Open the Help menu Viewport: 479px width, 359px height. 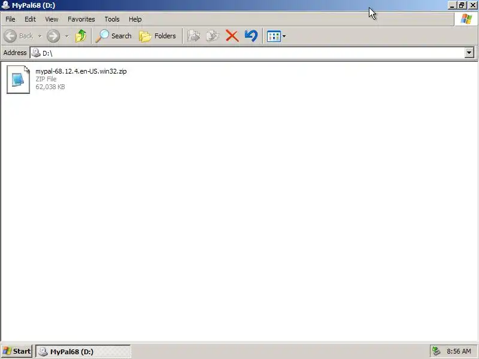tap(135, 19)
